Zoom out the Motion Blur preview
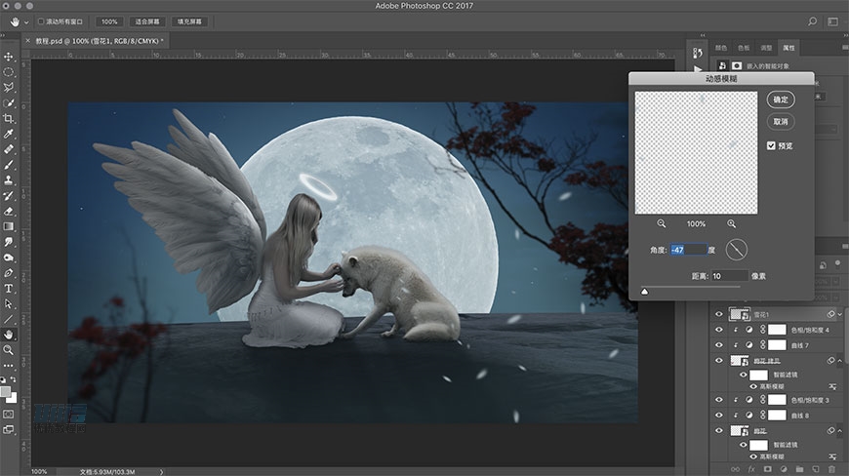849x476 pixels. tap(661, 223)
